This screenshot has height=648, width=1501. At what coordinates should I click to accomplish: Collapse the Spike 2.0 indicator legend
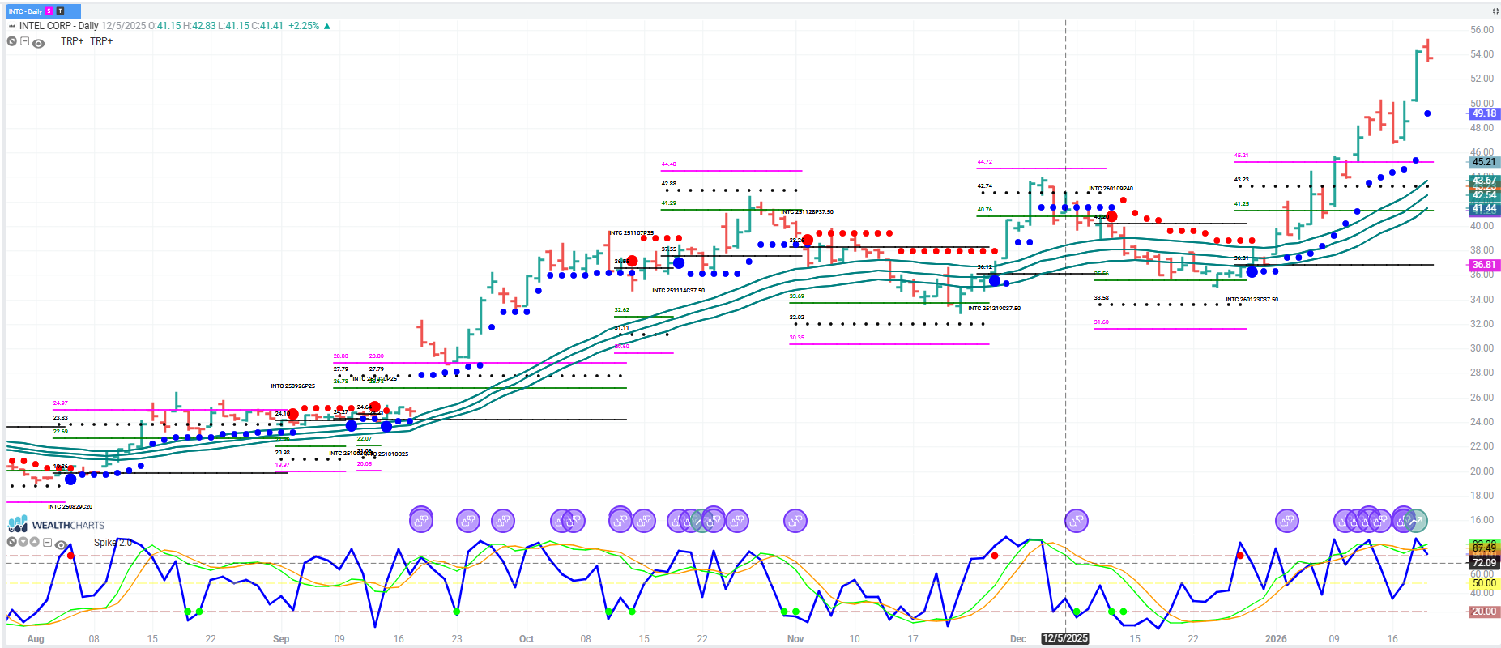48,543
